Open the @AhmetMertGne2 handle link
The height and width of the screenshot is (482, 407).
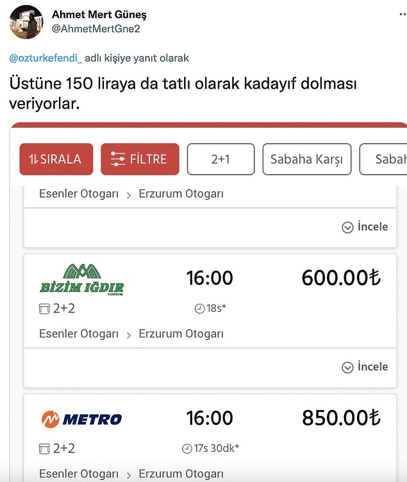96,29
